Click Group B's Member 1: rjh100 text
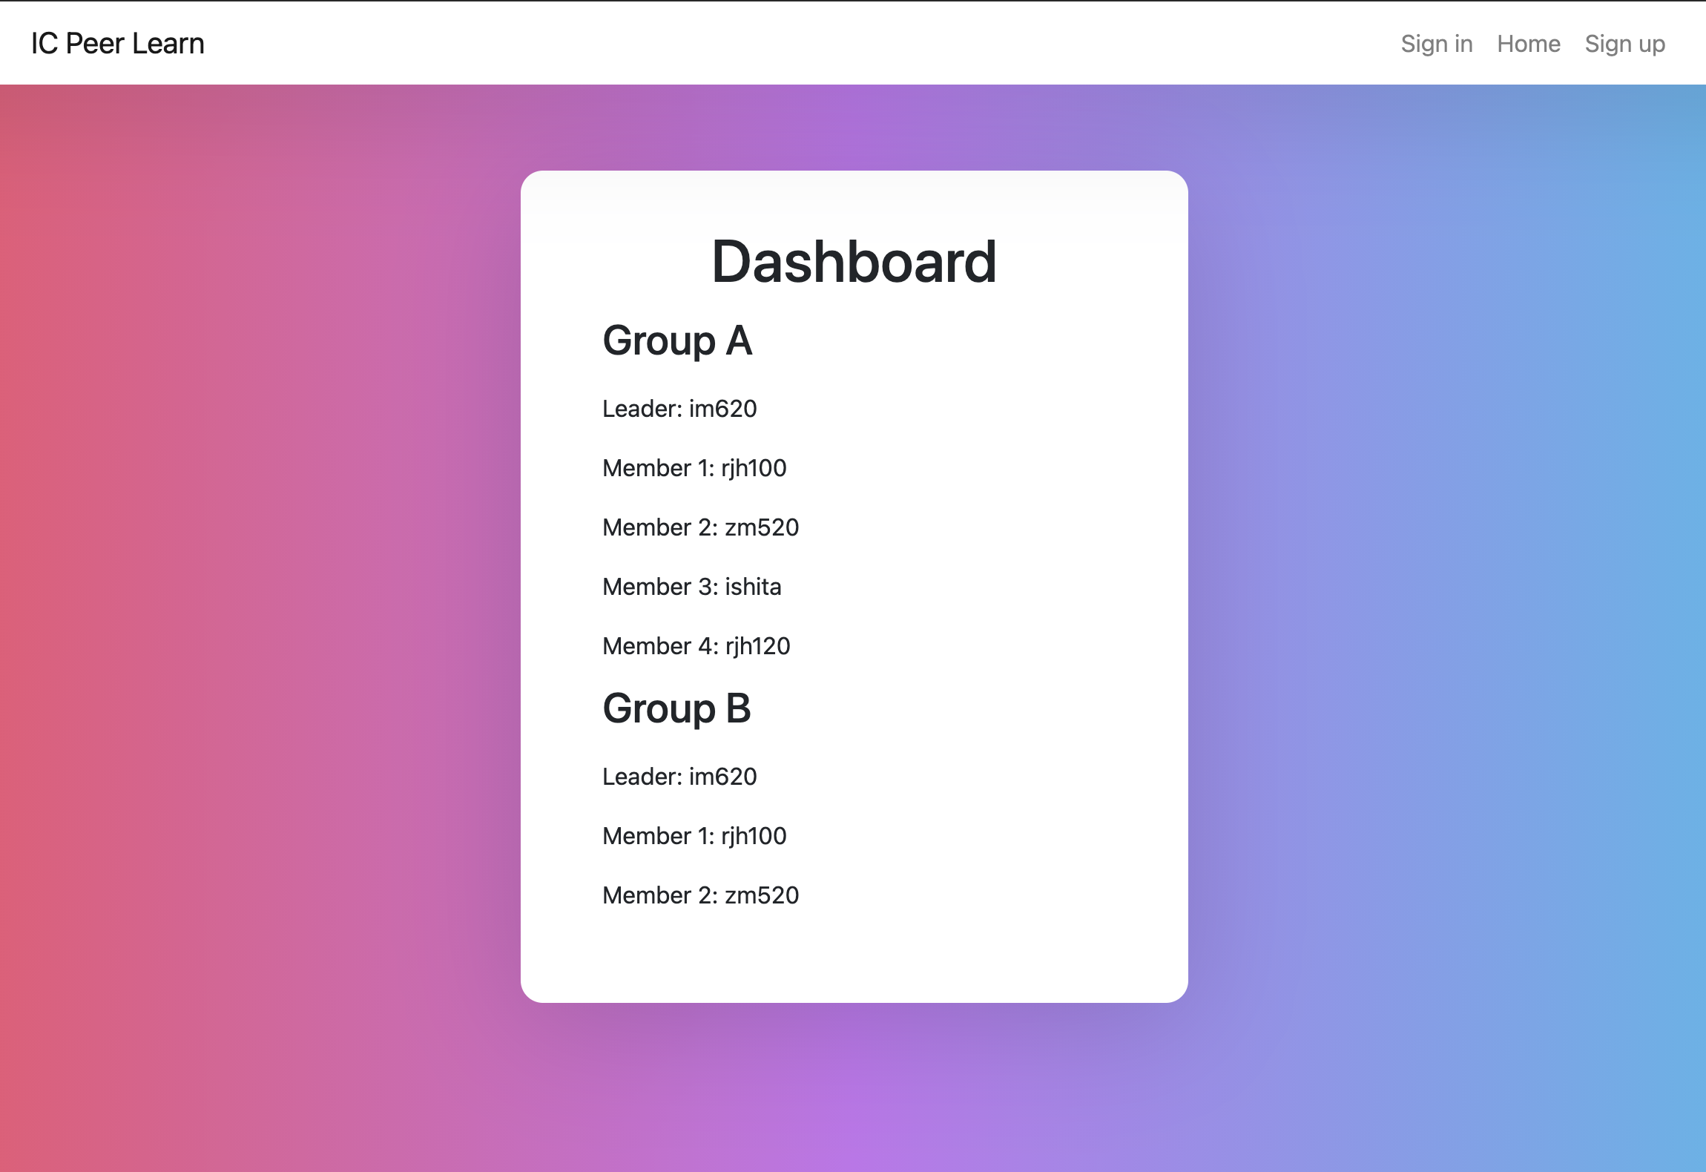Viewport: 1706px width, 1172px height. coord(694,836)
